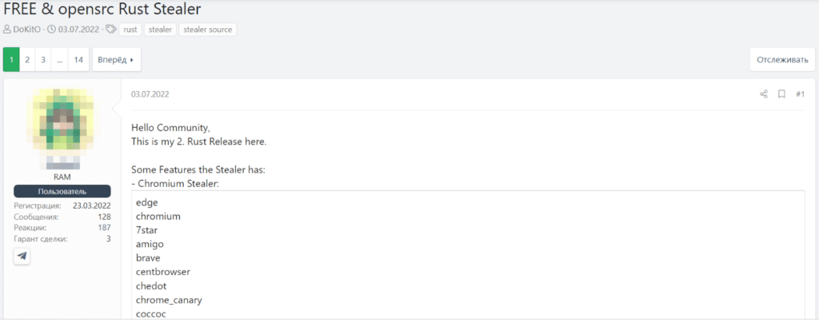The height and width of the screenshot is (323, 819).
Task: Click the tags icon beside rust
Action: coord(110,30)
